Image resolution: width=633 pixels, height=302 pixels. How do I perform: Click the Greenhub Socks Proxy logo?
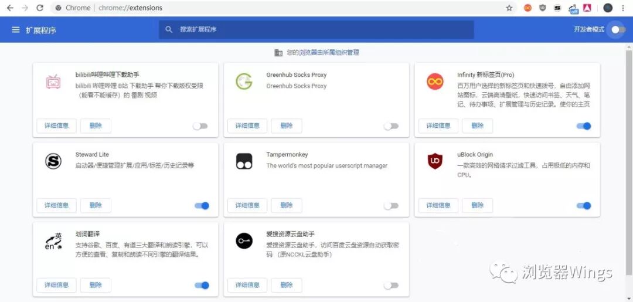(x=244, y=82)
